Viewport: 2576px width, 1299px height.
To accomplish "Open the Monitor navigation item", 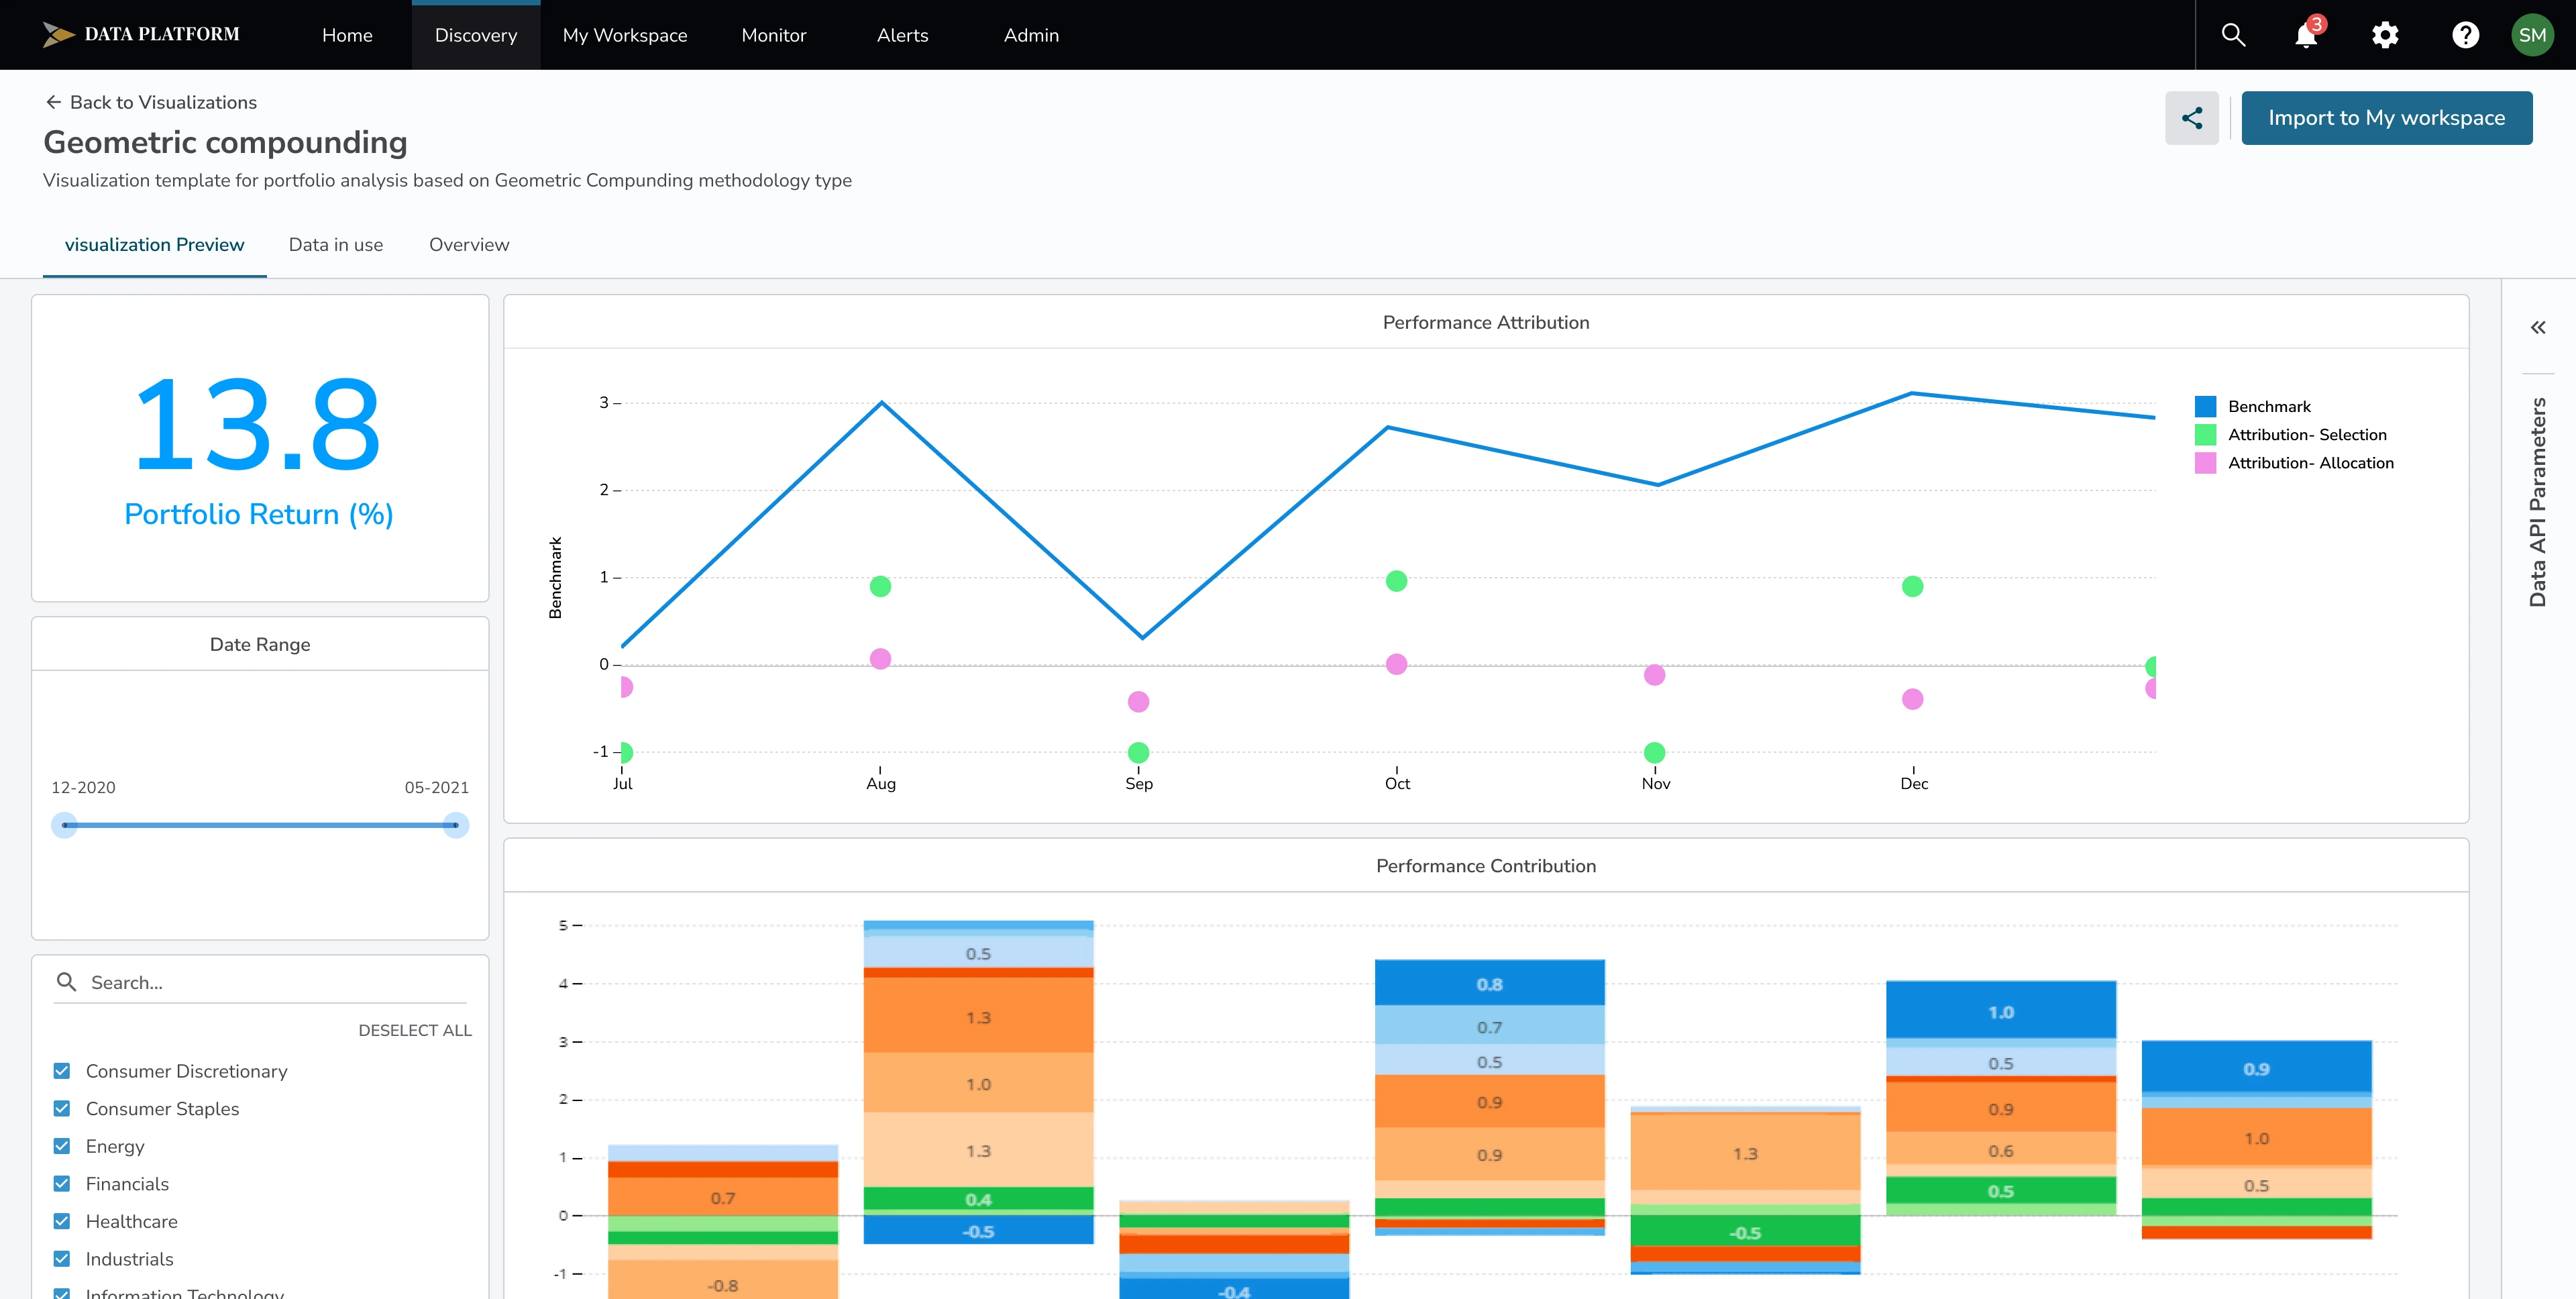I will point(774,35).
